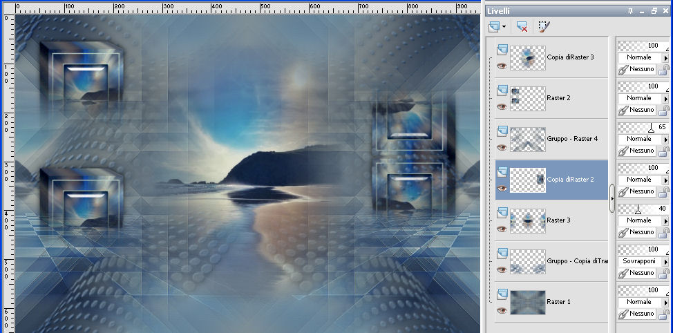Viewport: 673px width, 333px height.
Task: Toggle visibility of Gruppo - Raster 4 layer
Action: [x=502, y=148]
